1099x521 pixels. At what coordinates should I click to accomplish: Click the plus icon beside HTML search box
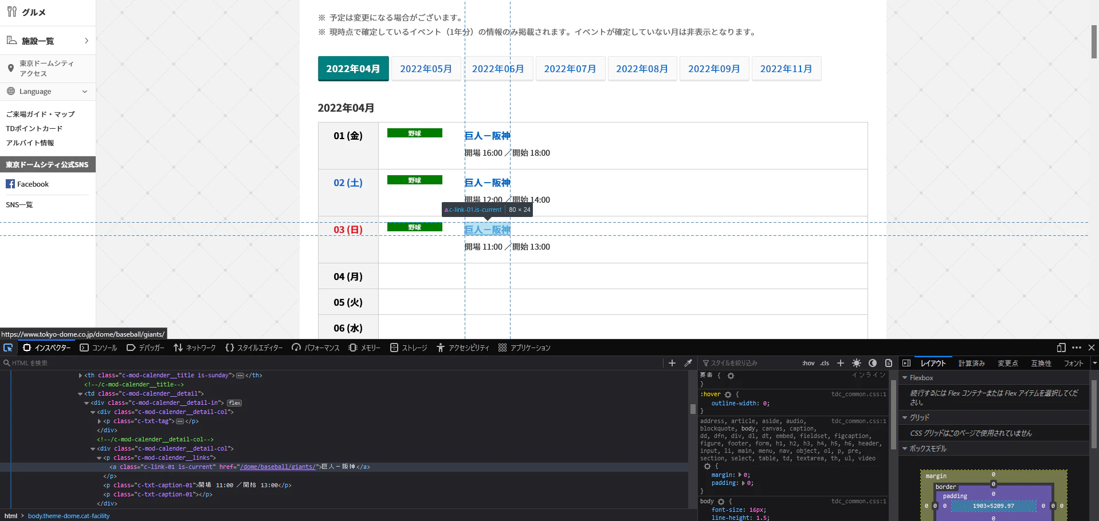pos(672,363)
